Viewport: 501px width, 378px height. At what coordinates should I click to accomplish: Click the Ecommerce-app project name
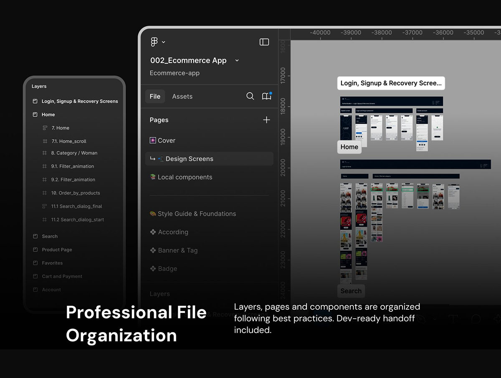[x=175, y=73]
